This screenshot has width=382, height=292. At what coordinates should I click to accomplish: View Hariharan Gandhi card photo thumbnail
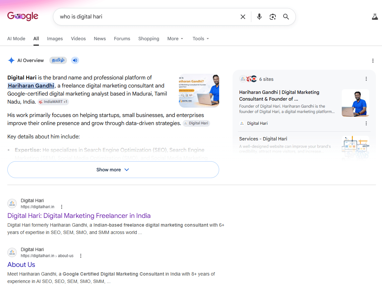pyautogui.click(x=356, y=103)
